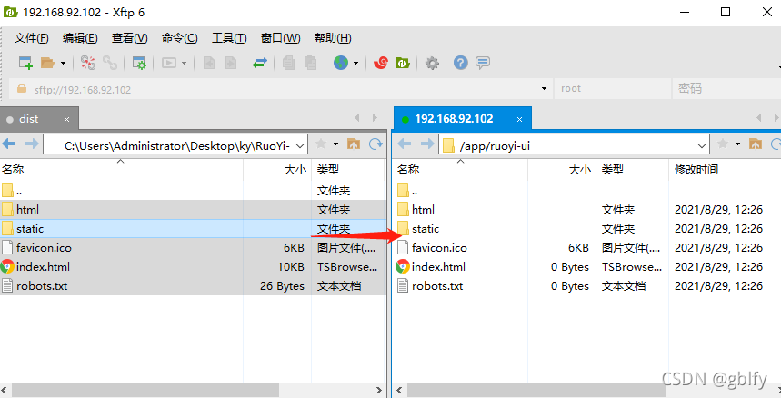781x398 pixels.
Task: Close the dist tab
Action: pyautogui.click(x=66, y=119)
